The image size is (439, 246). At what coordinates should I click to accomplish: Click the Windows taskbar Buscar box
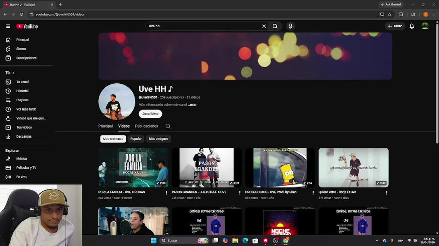185,241
